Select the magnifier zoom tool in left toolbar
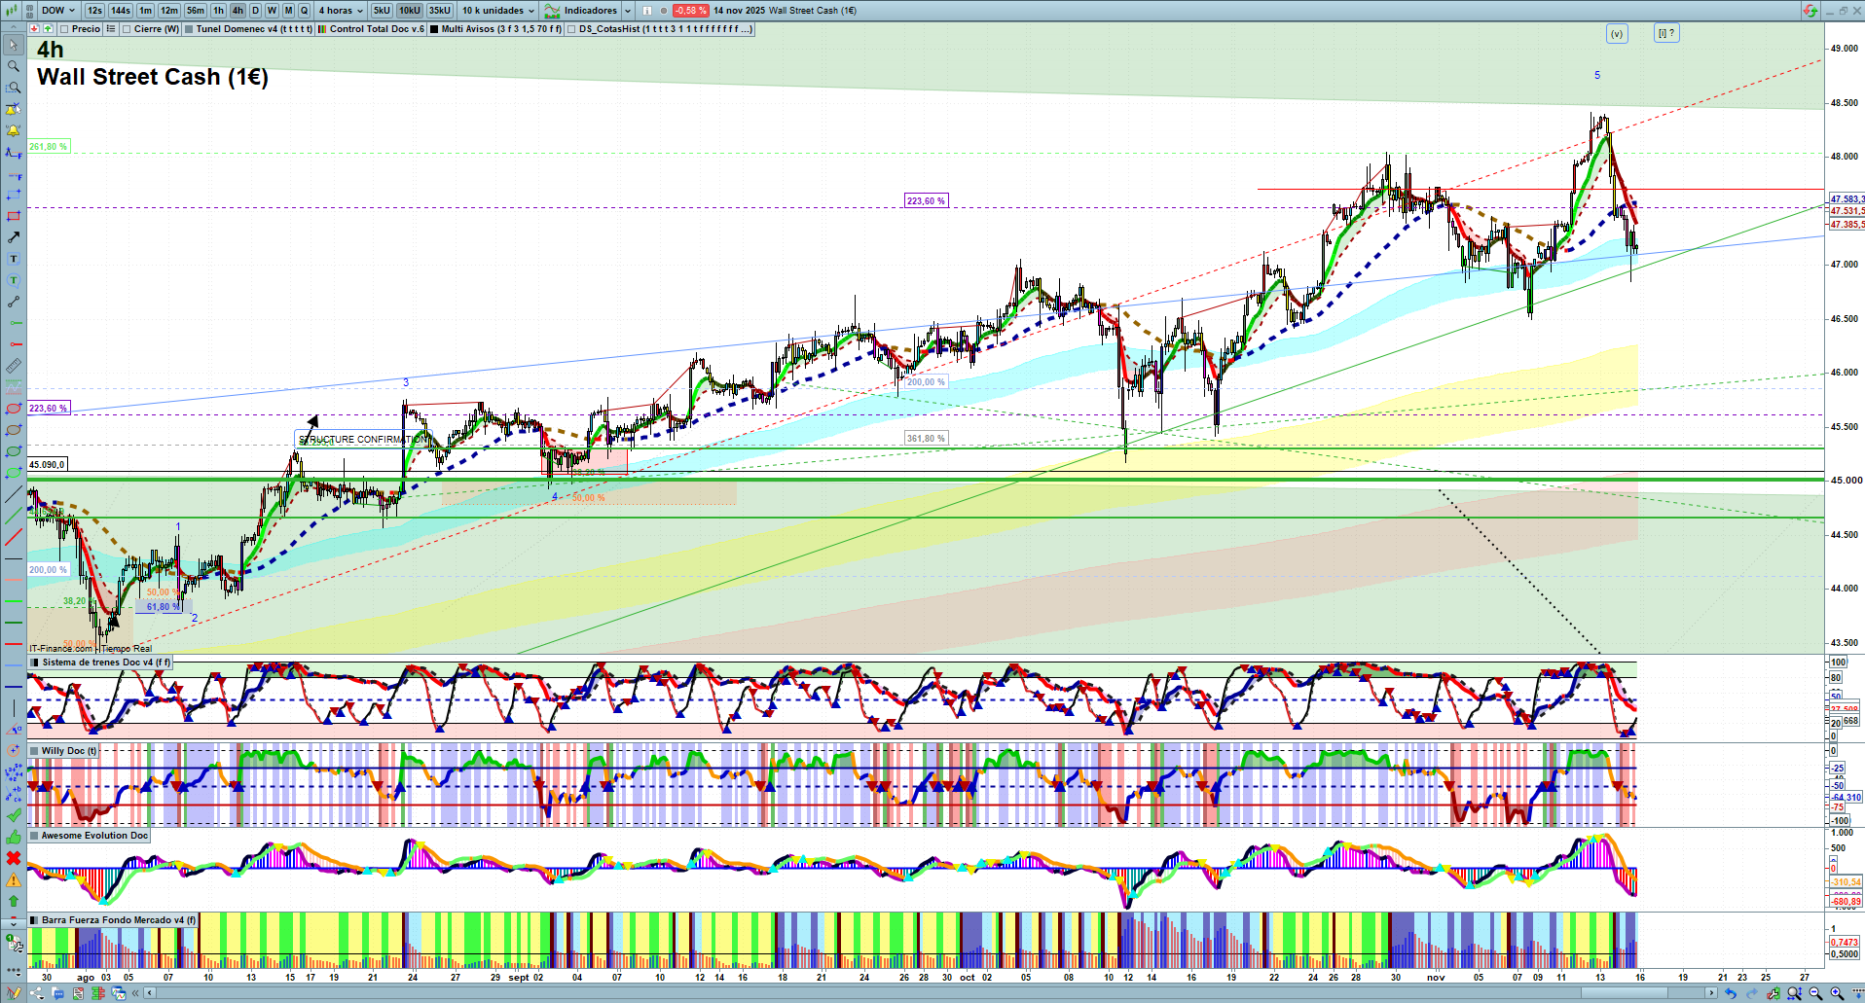Image resolution: width=1865 pixels, height=1003 pixels. click(x=14, y=66)
